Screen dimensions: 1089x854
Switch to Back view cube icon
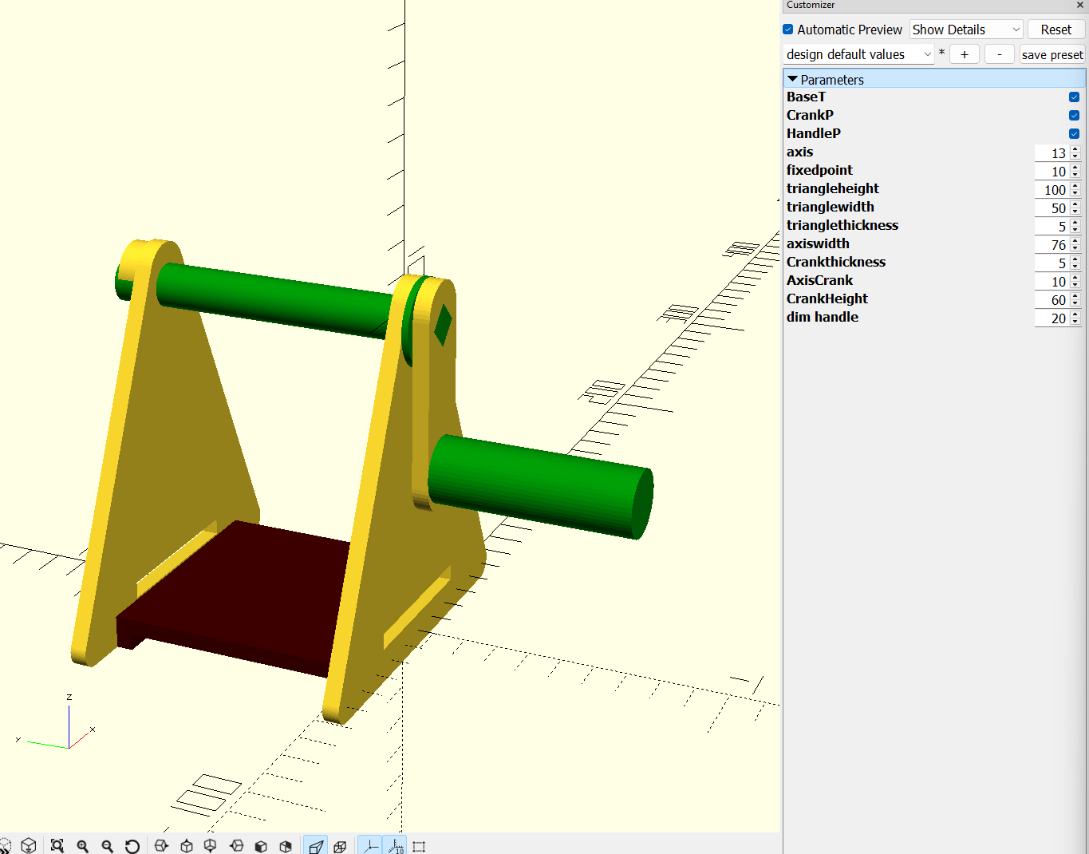(286, 846)
